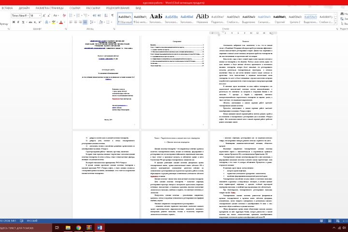
Task: Switch to Read Mode view in the status bar
Action: click(x=321, y=221)
